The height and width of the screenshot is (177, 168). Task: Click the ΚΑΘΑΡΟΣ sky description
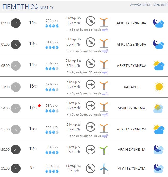[132, 87]
